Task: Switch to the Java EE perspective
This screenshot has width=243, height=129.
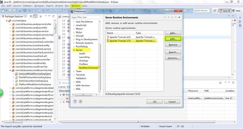Action: point(225,11)
